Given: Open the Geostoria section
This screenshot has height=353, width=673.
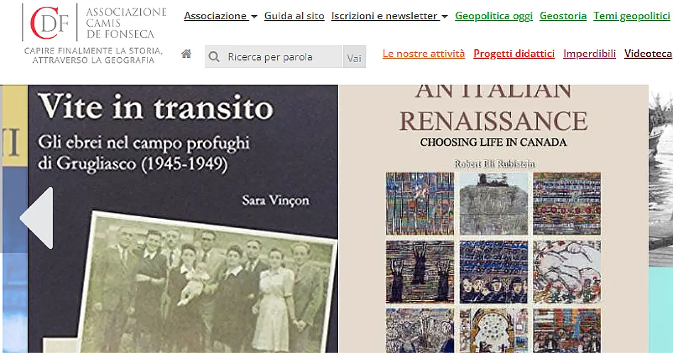Looking at the screenshot, I should point(563,16).
